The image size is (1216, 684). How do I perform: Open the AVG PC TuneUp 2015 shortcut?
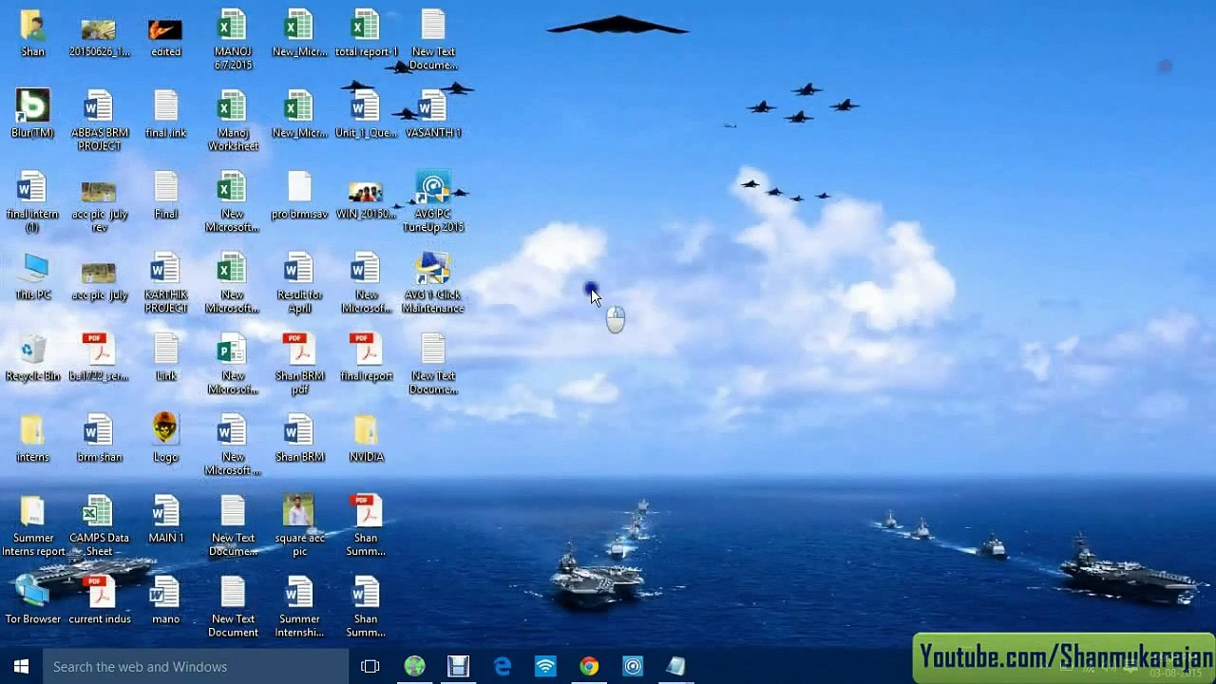pos(433,201)
